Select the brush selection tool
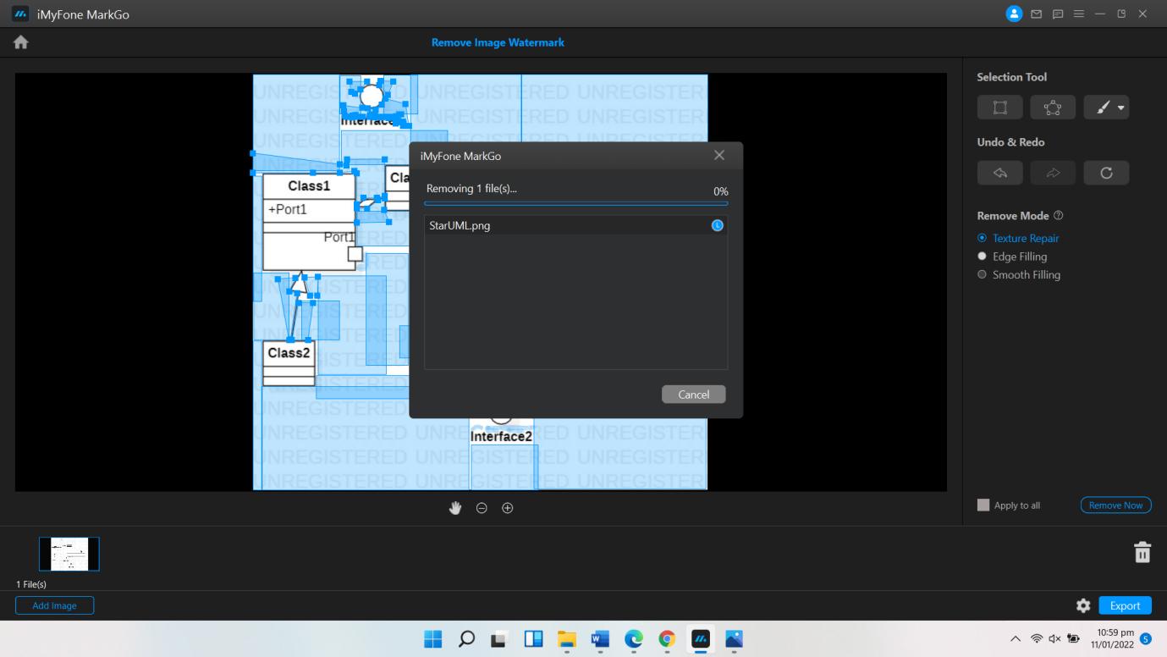1167x657 pixels. tap(1102, 107)
